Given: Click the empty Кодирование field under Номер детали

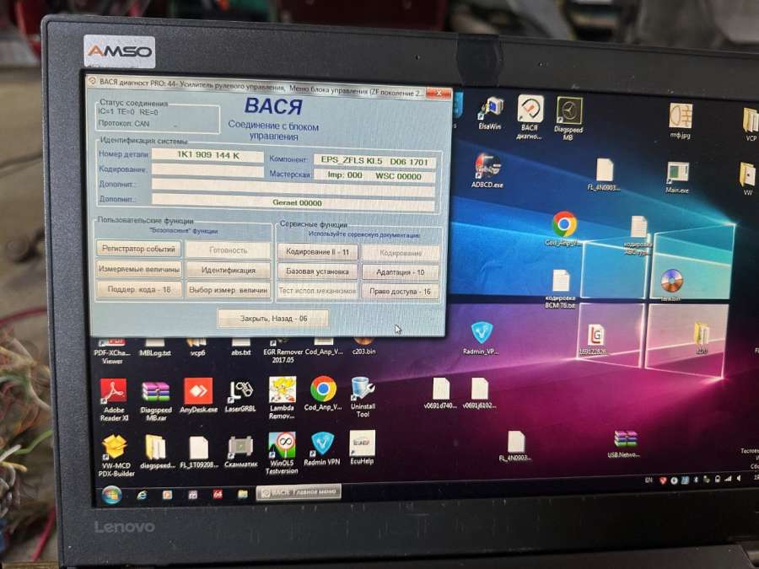Looking at the screenshot, I should coord(207,169).
